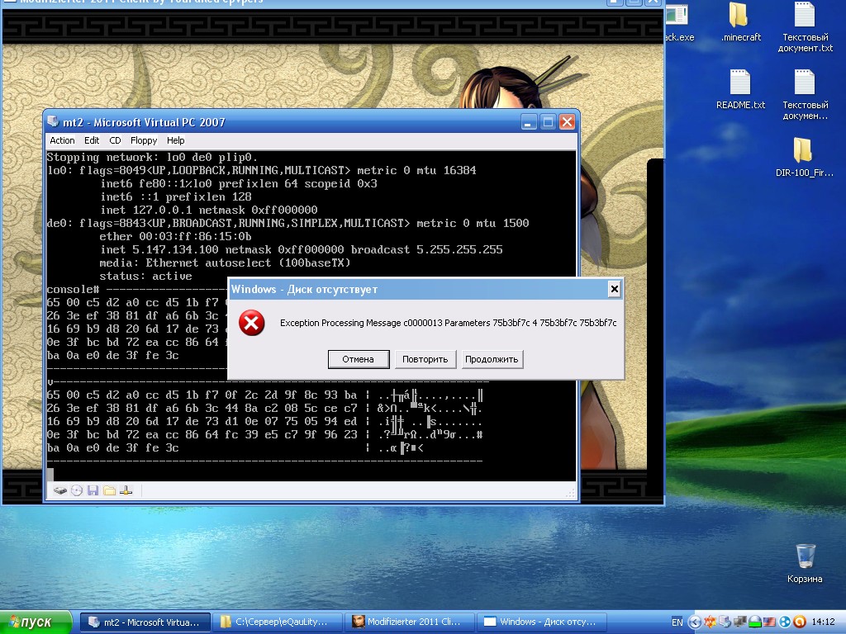The image size is (846, 634).
Task: Click the hard disk status icon
Action: (60, 490)
